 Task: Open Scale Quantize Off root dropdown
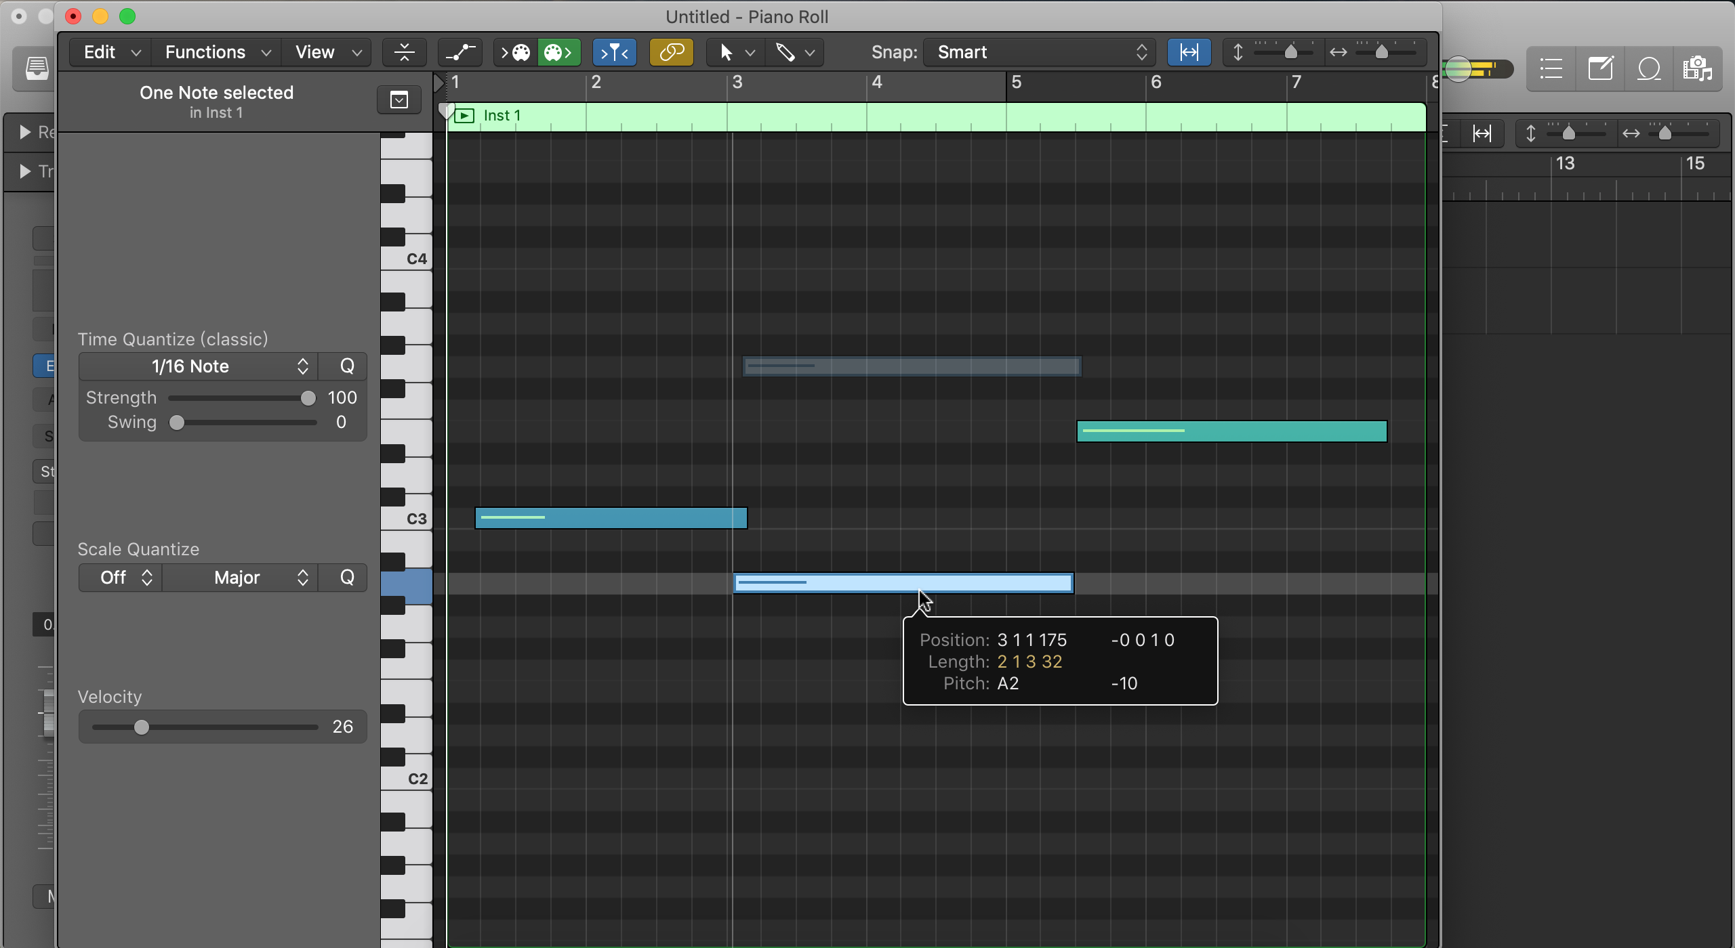121,578
